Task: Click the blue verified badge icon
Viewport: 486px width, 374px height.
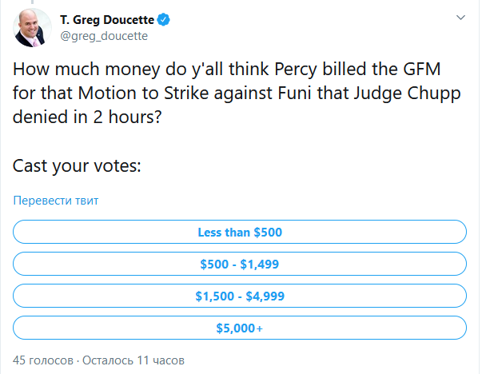Action: coord(163,20)
